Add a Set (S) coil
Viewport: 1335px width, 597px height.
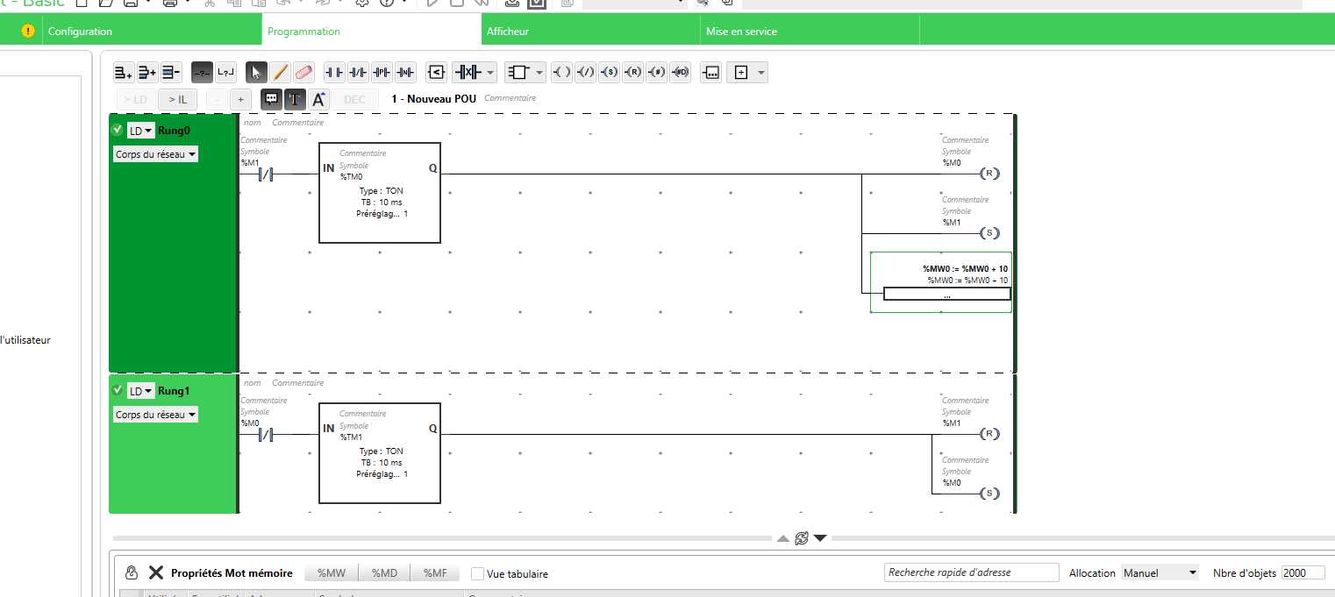[x=609, y=72]
